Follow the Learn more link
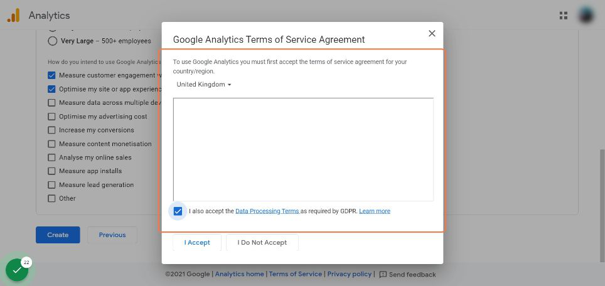Viewport: 605px width, 286px height. (375, 211)
